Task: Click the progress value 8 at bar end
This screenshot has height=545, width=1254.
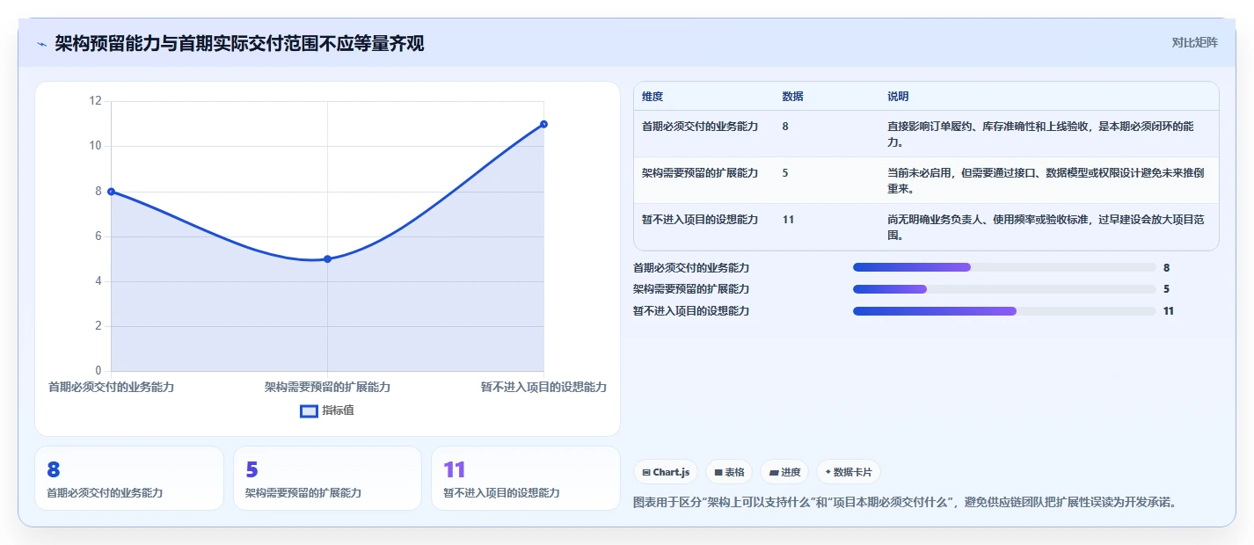Action: (x=1166, y=268)
